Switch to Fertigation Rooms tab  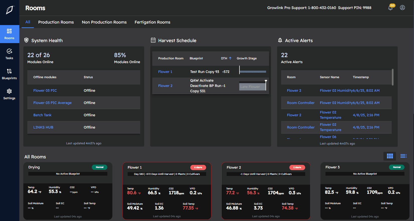click(152, 22)
